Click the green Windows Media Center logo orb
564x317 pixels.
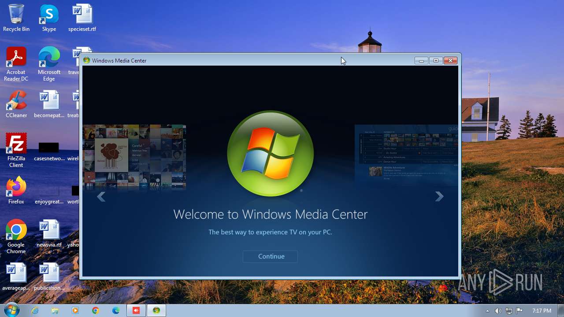[270, 153]
